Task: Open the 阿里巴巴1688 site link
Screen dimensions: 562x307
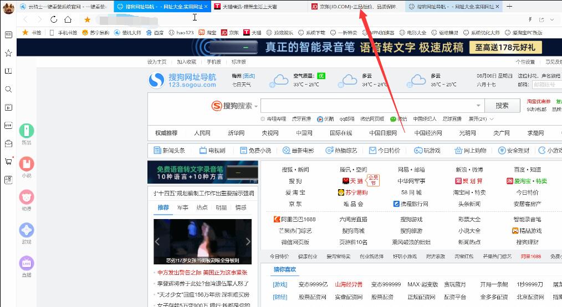Action: [295, 220]
